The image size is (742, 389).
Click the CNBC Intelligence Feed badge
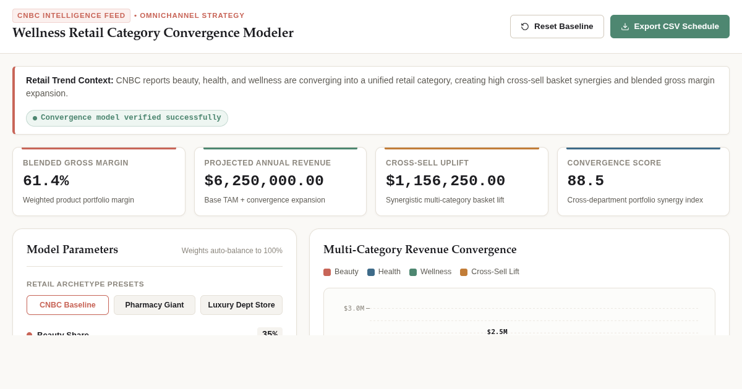coord(71,15)
